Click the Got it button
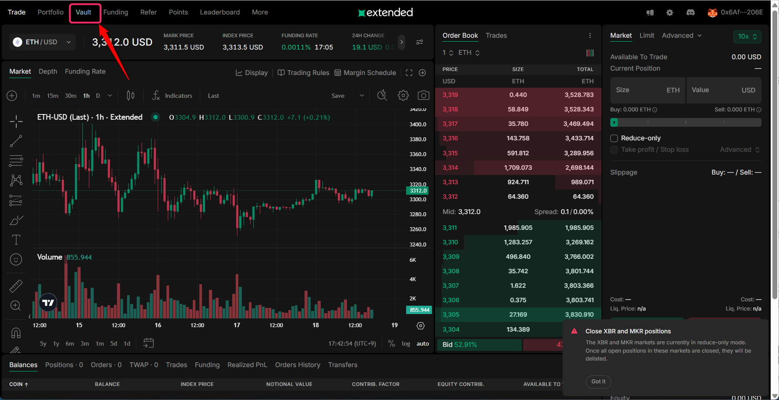The width and height of the screenshot is (779, 400). (598, 382)
